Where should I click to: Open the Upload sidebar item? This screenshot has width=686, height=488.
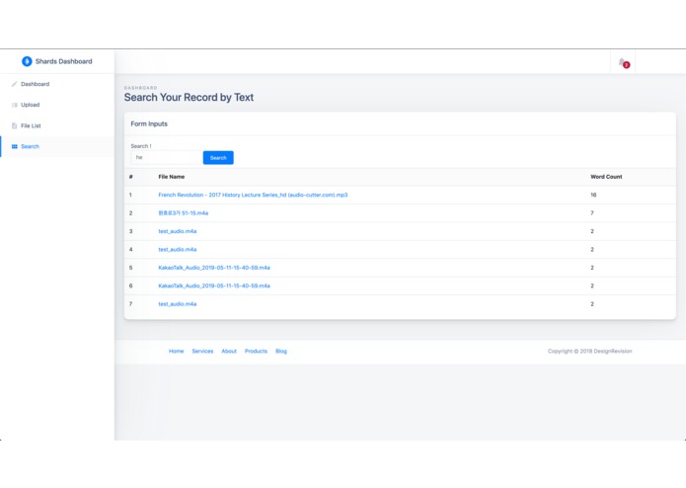(x=31, y=105)
